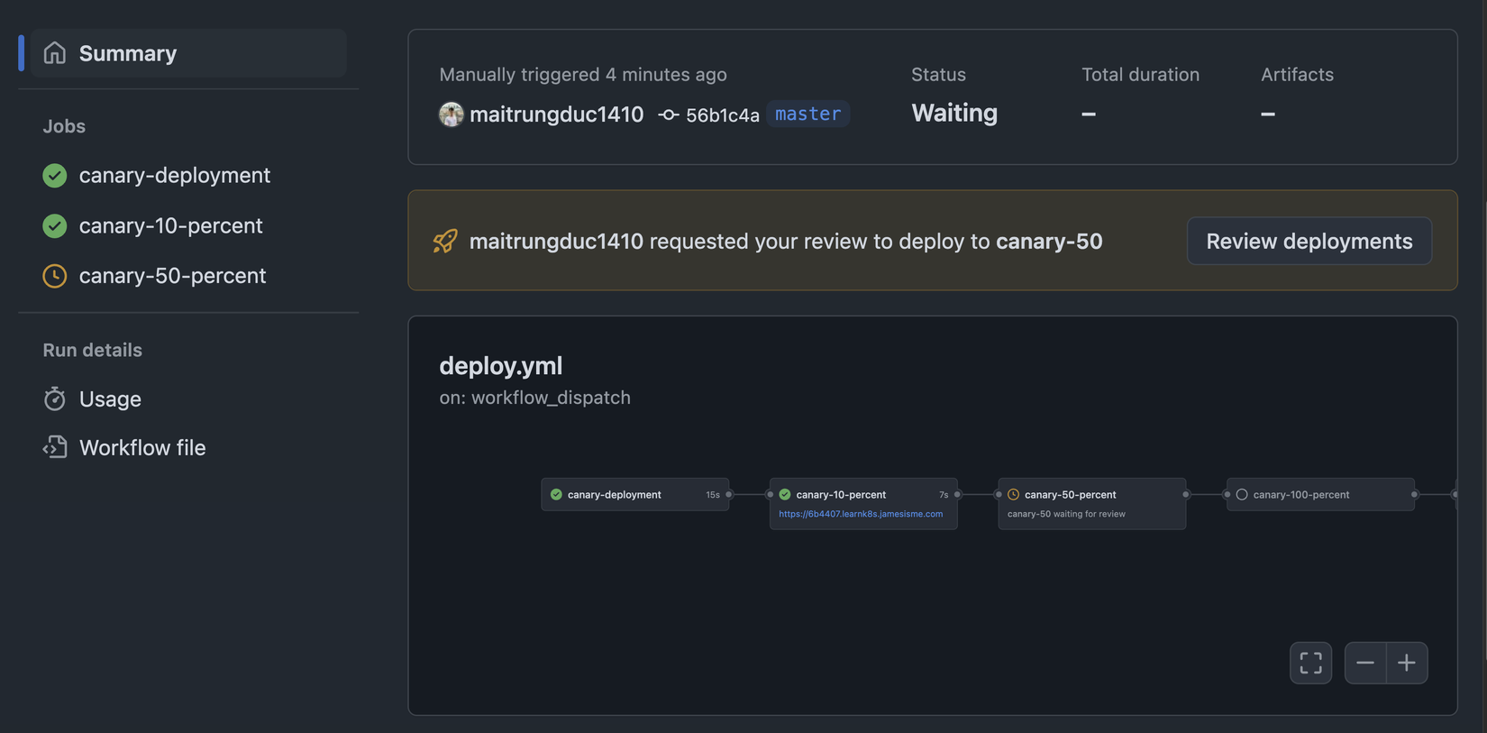The height and width of the screenshot is (733, 1487).
Task: Click the deploy.yml workflow title
Action: [501, 365]
